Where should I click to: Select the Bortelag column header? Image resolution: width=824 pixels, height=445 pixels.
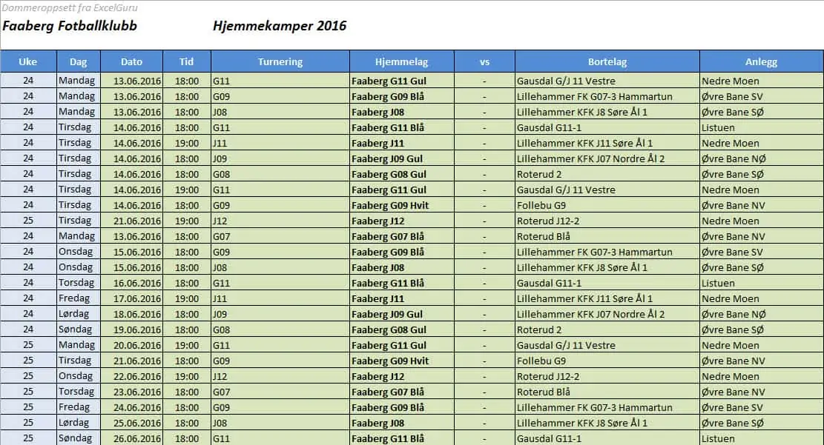pos(607,61)
